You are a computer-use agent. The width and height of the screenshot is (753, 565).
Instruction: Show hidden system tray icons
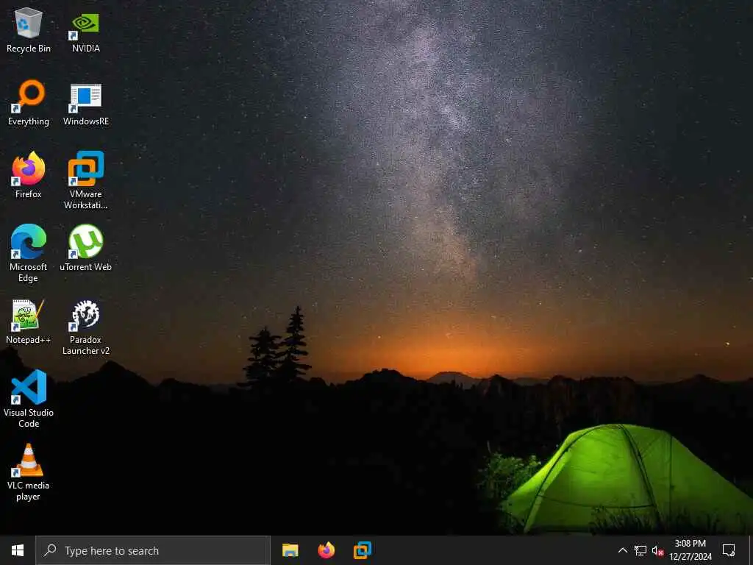(622, 550)
